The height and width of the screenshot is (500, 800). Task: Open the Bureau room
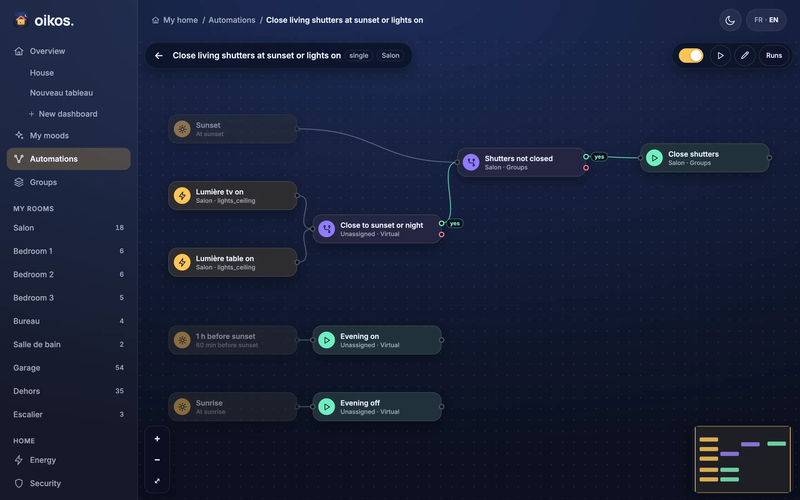68,321
